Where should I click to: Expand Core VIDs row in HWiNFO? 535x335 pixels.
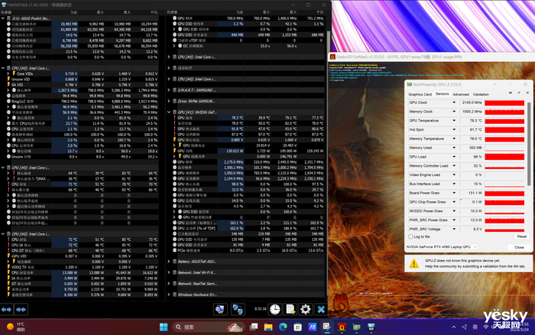click(8, 73)
